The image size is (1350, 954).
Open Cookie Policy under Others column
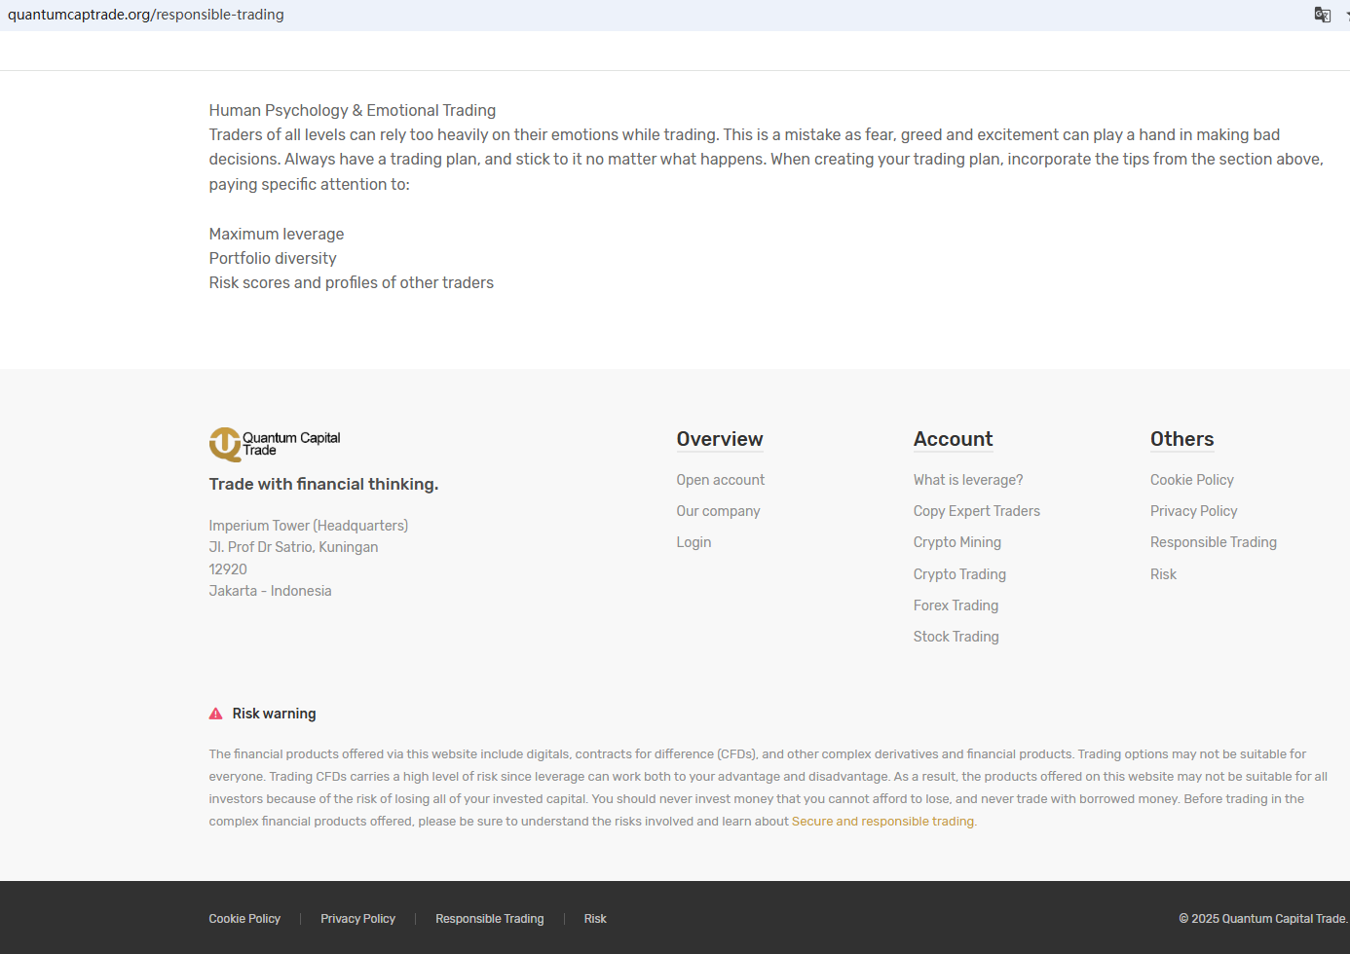point(1191,480)
